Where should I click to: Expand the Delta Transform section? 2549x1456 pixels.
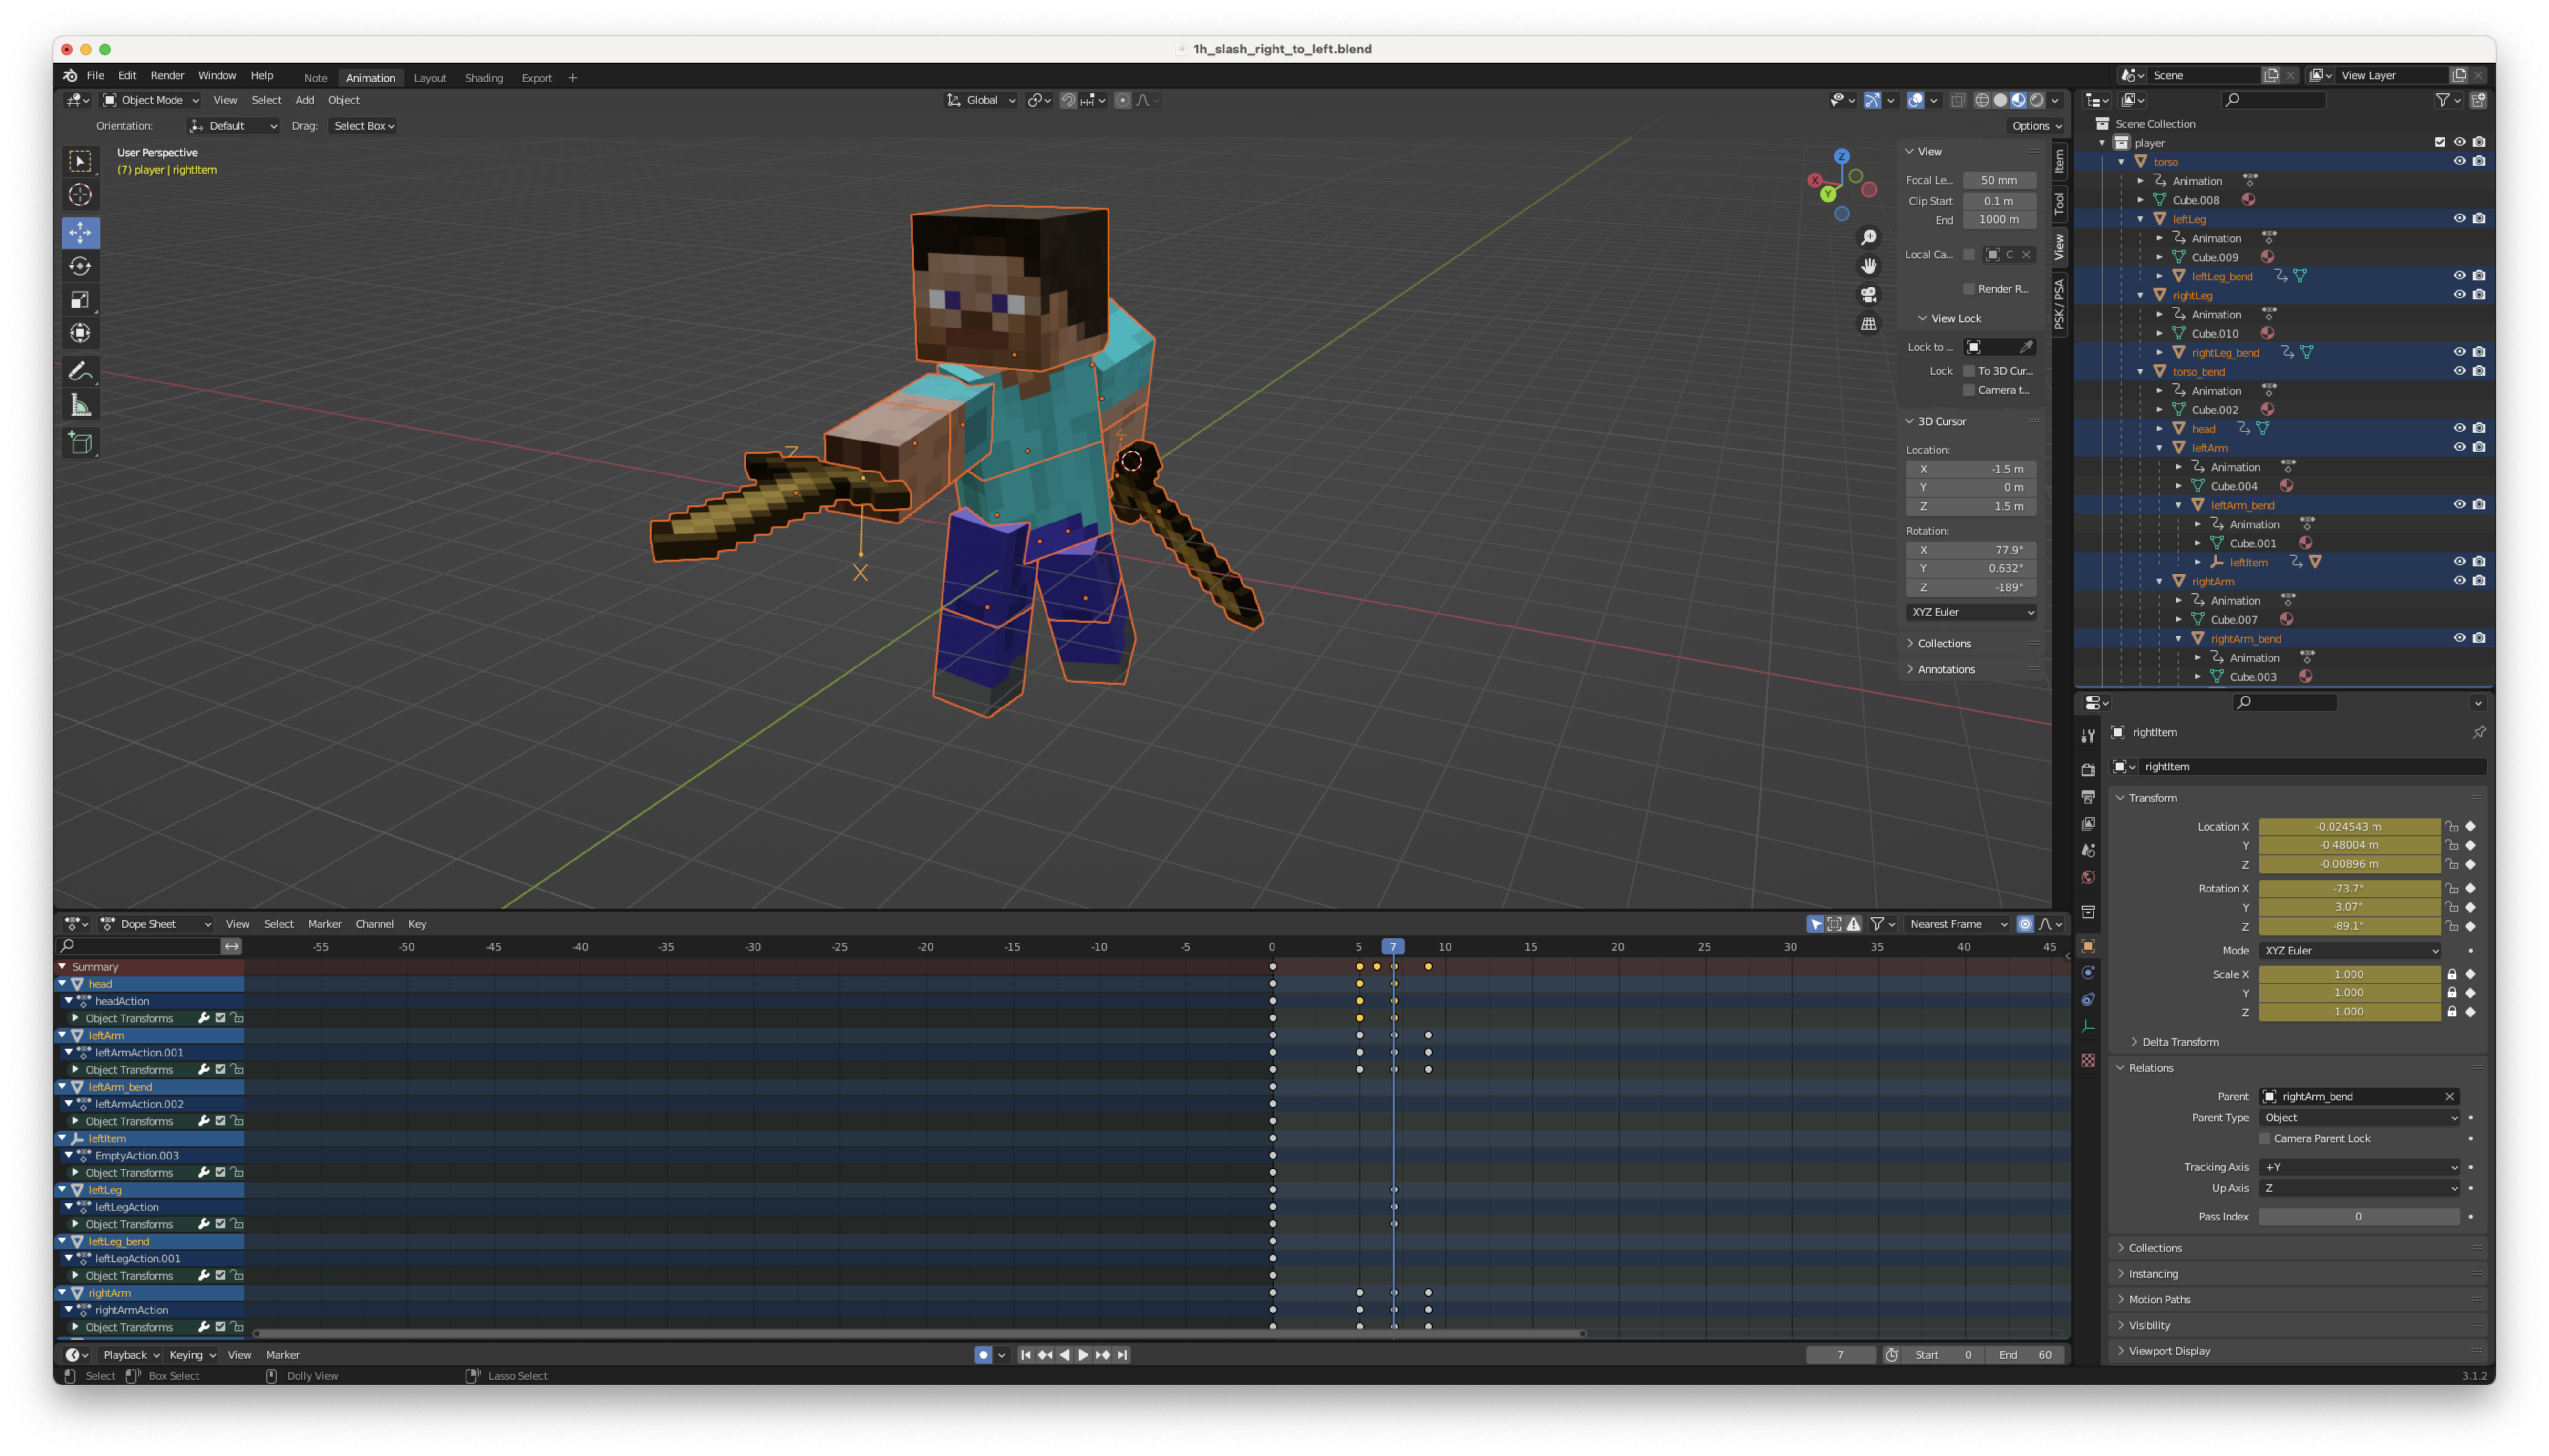(2180, 1042)
